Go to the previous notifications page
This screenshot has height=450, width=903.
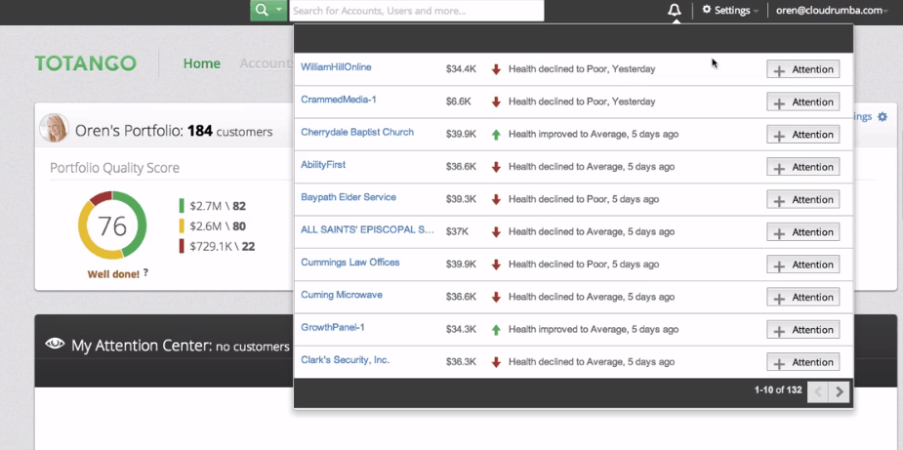coord(818,392)
